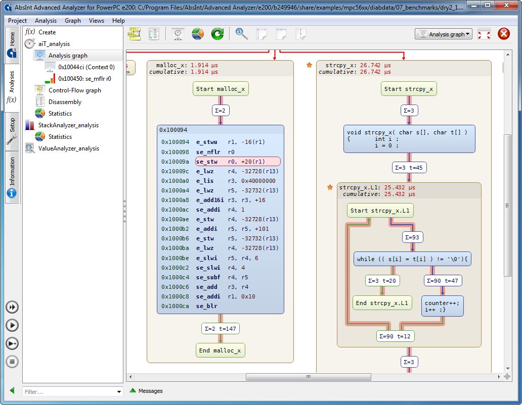Click the void strcpy_x source code node
Viewport: 522px width, 405px height.
[x=409, y=139]
